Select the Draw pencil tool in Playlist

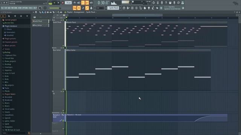point(40,12)
